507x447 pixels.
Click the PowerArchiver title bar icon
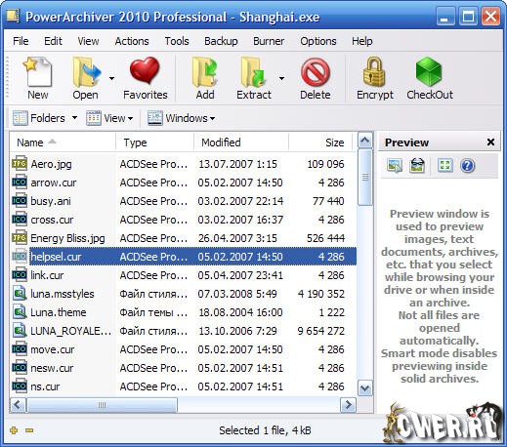[13, 16]
